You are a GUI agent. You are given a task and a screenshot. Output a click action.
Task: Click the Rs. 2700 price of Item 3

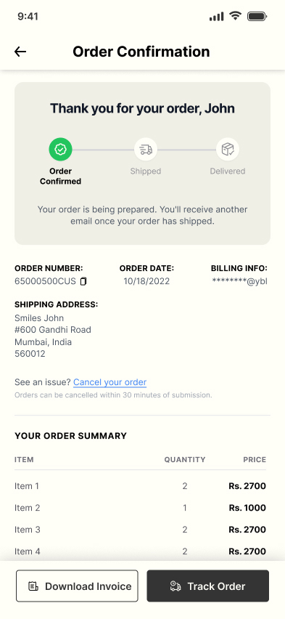click(247, 530)
